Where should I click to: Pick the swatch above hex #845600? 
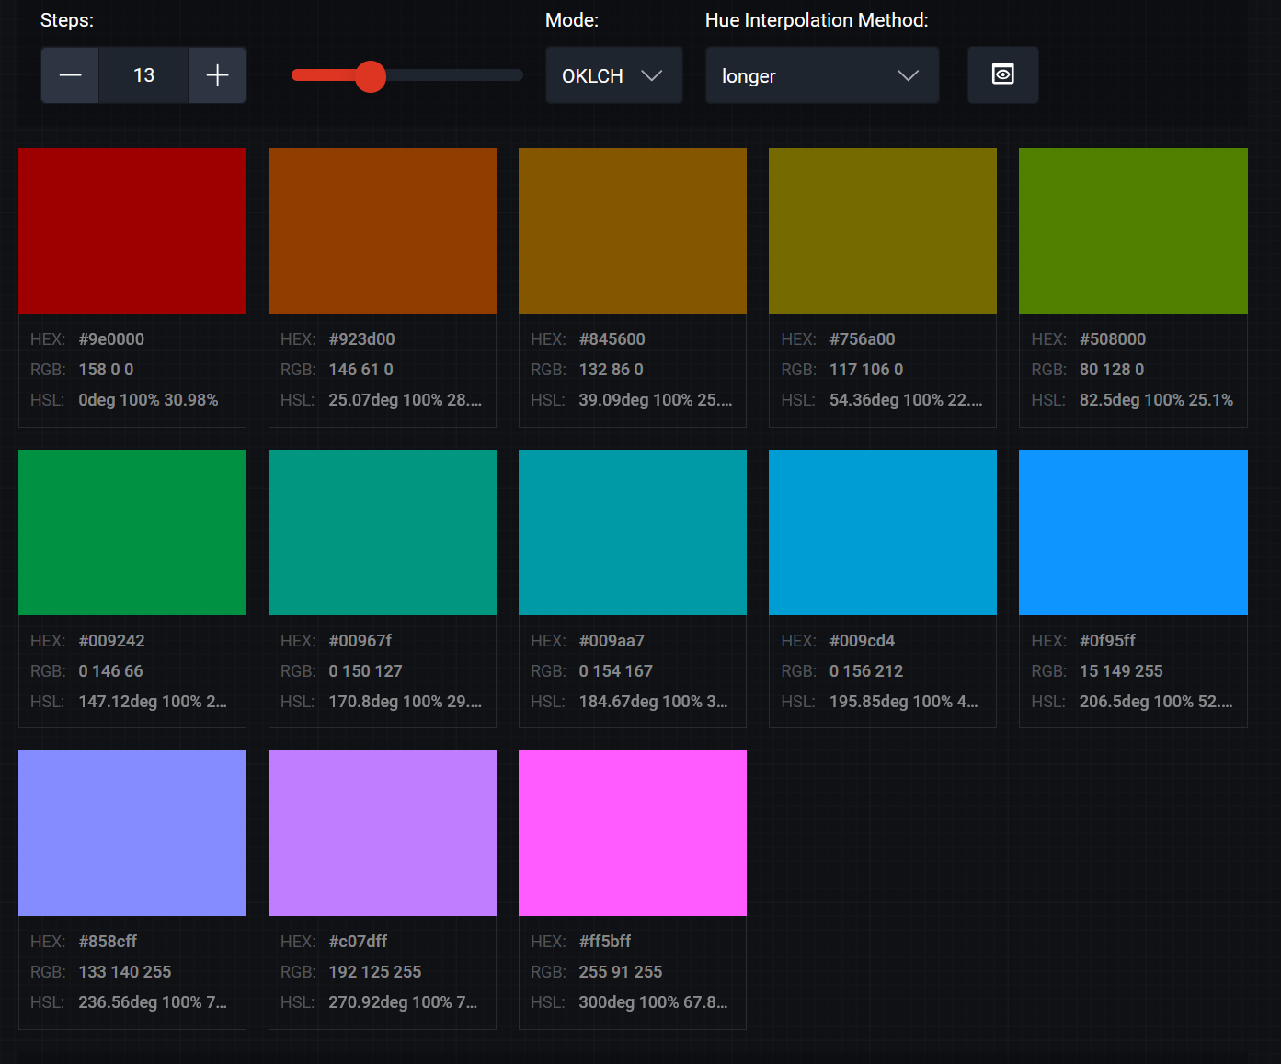coord(633,231)
